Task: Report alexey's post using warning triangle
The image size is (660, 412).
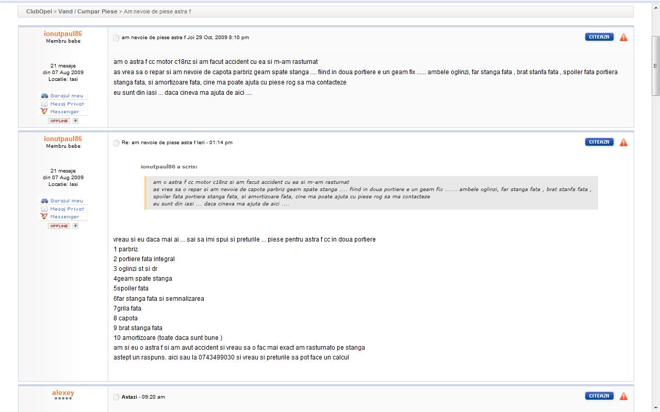Action: point(623,396)
